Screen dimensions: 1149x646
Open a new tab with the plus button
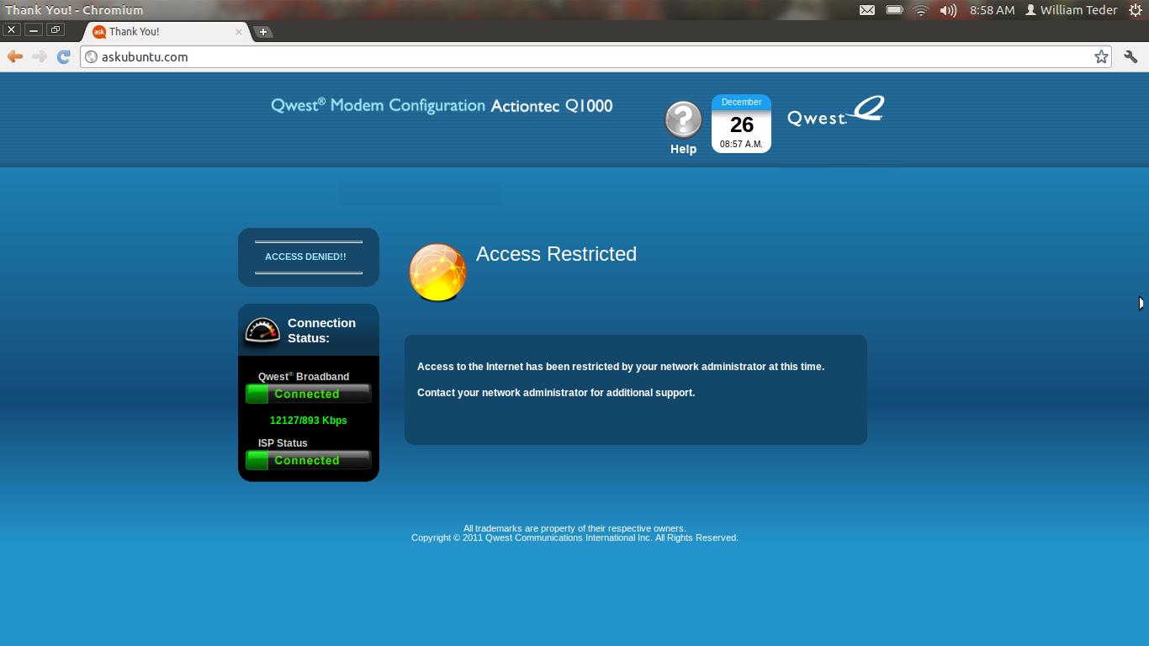(263, 32)
